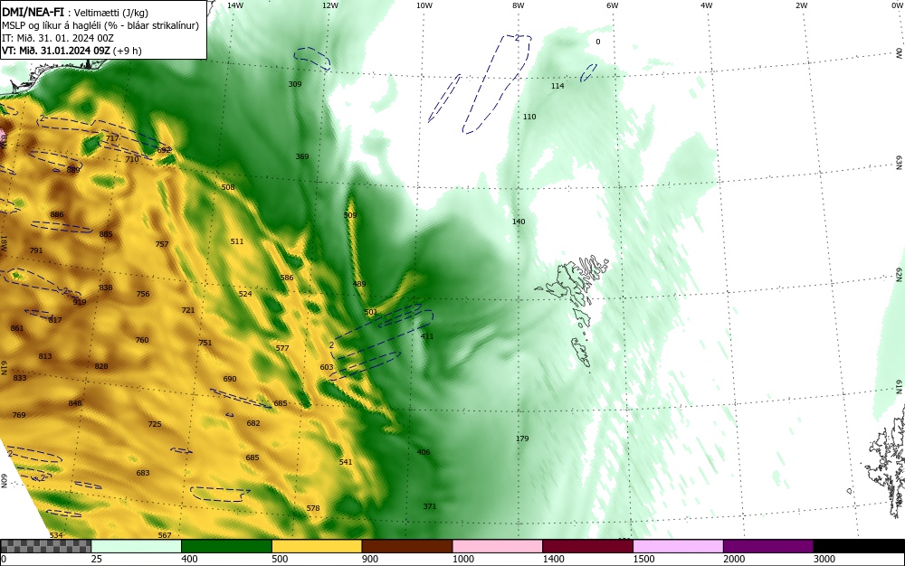Click the CAPE value '508' on the map
905x566 pixels.
click(x=228, y=187)
